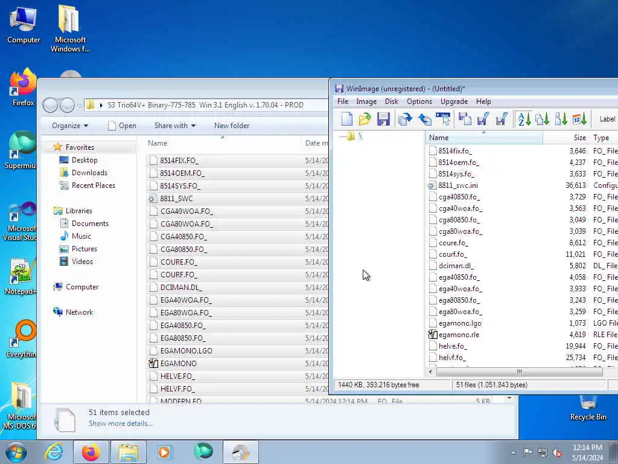The width and height of the screenshot is (618, 464).
Task: Click the Write disk icon in WinImage toolbar
Action: coord(483,119)
